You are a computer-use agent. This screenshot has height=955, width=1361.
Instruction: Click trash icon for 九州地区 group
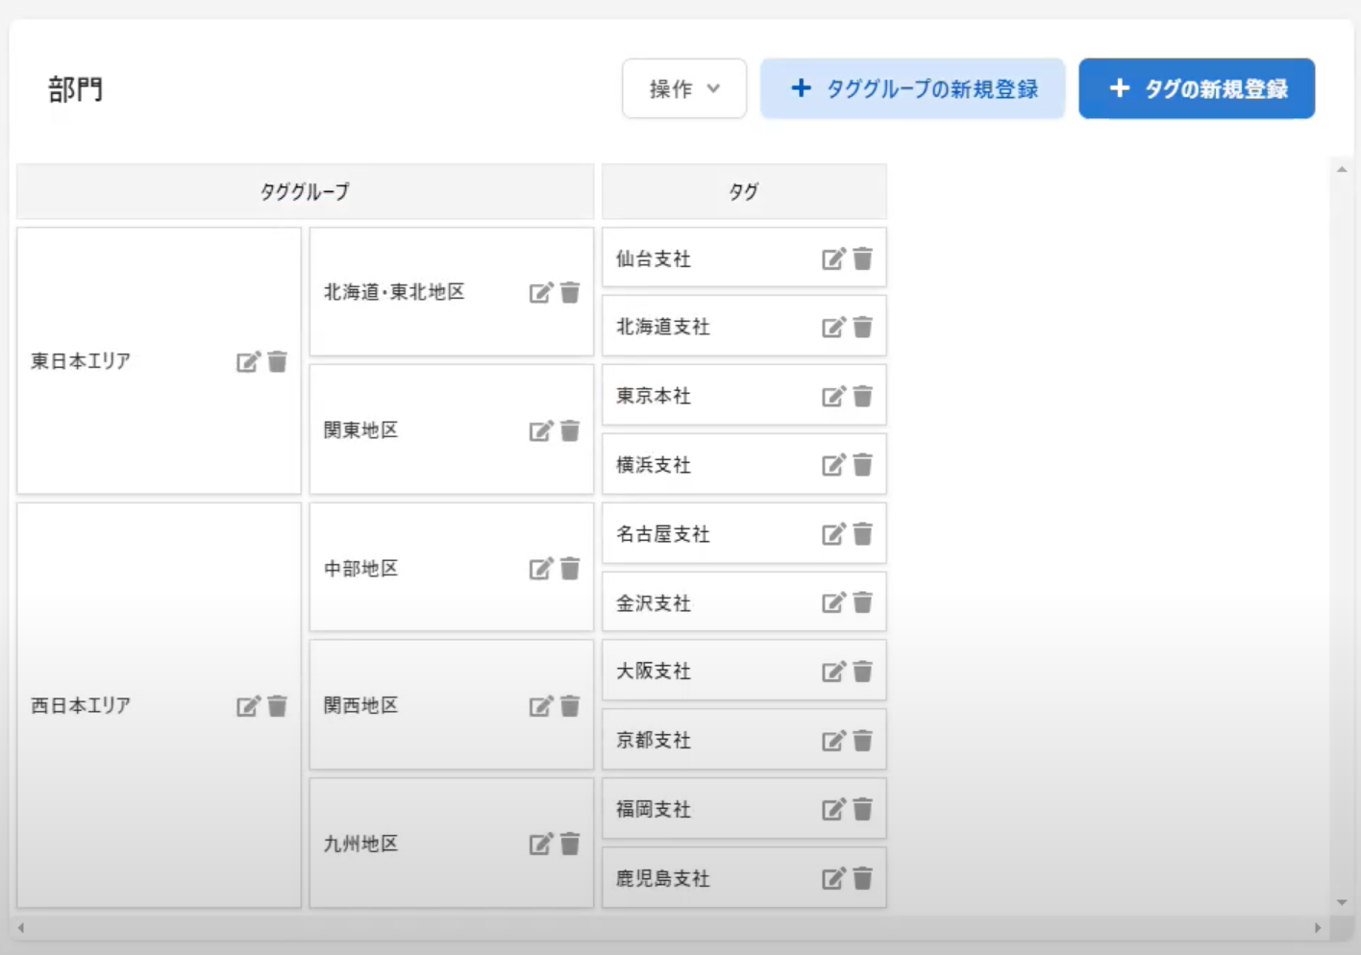pyautogui.click(x=571, y=844)
